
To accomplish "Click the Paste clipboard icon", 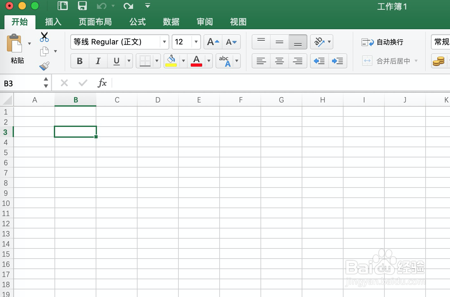I will [x=14, y=43].
